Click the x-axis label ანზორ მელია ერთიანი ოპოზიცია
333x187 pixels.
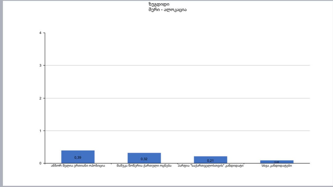click(78, 166)
